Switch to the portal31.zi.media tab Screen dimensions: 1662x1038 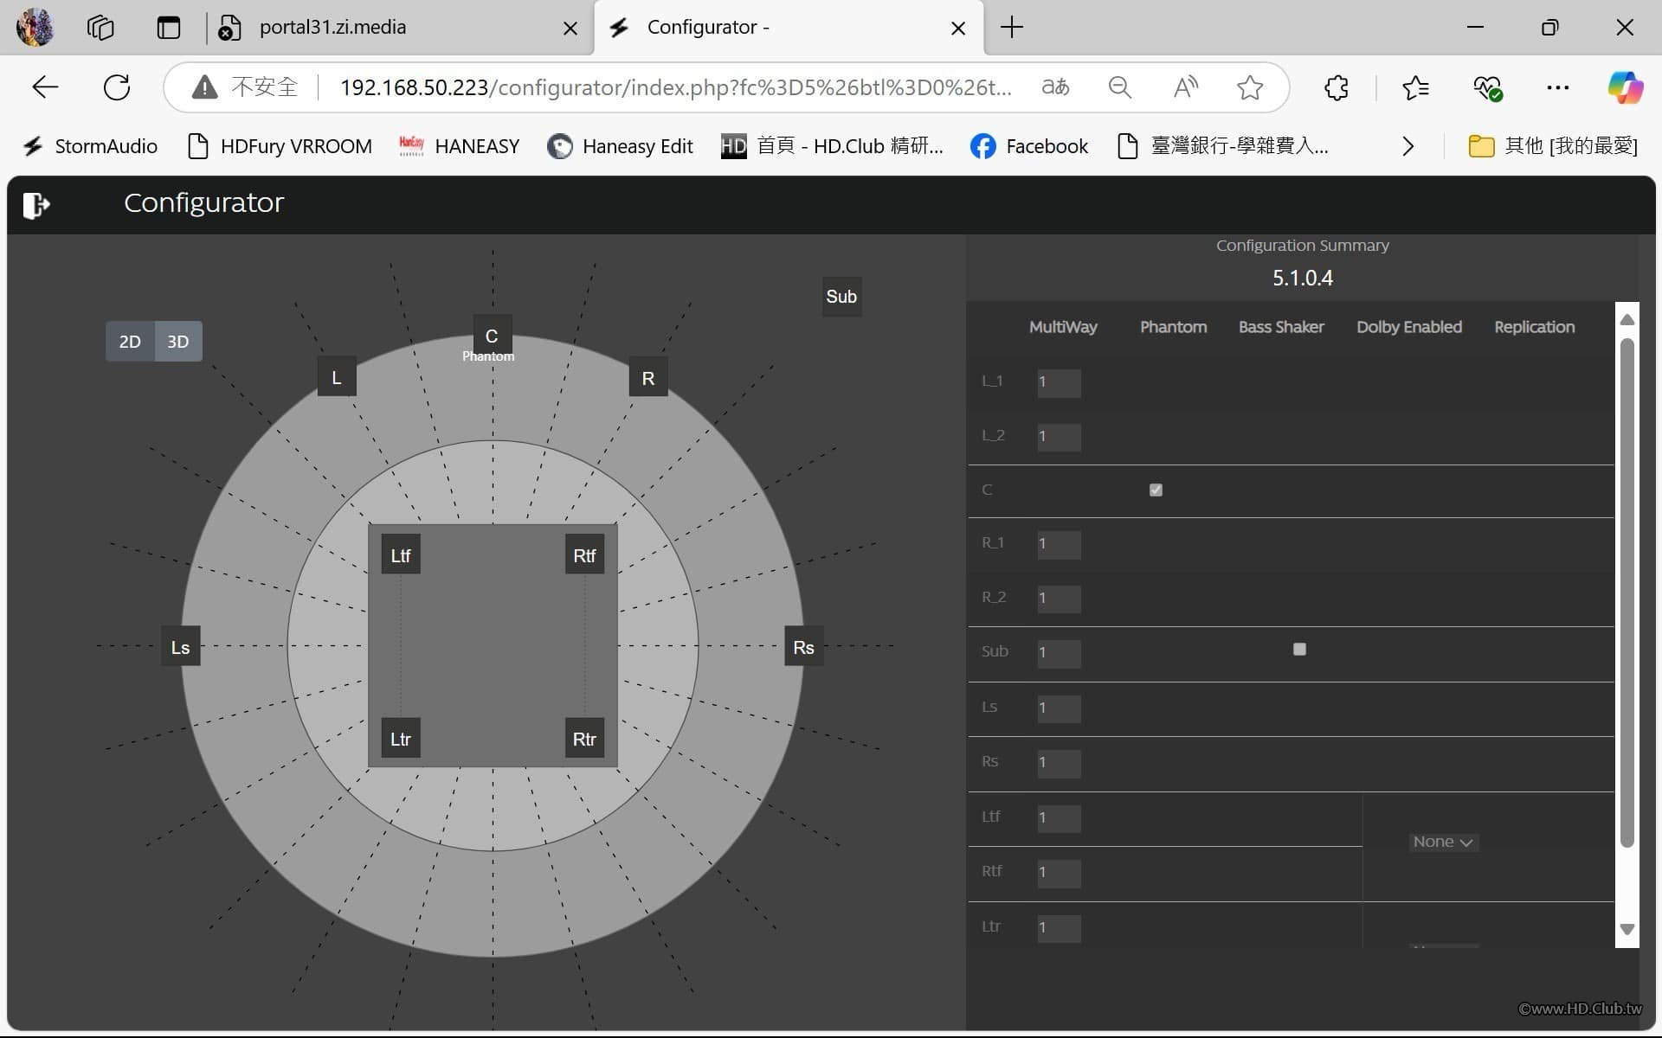pos(333,28)
